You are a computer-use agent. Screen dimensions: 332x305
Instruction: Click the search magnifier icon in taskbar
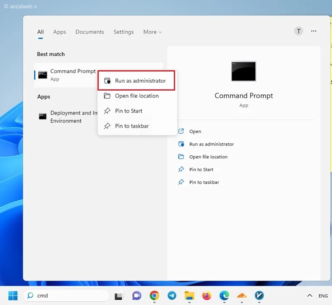pyautogui.click(x=30, y=295)
